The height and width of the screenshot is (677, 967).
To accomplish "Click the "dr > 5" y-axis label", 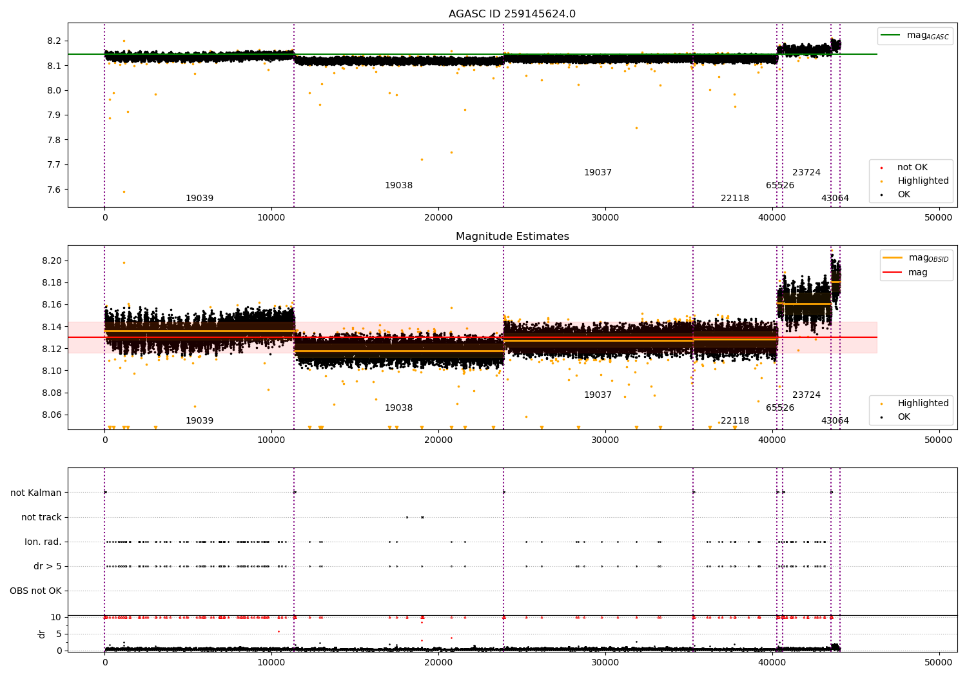I will (48, 566).
